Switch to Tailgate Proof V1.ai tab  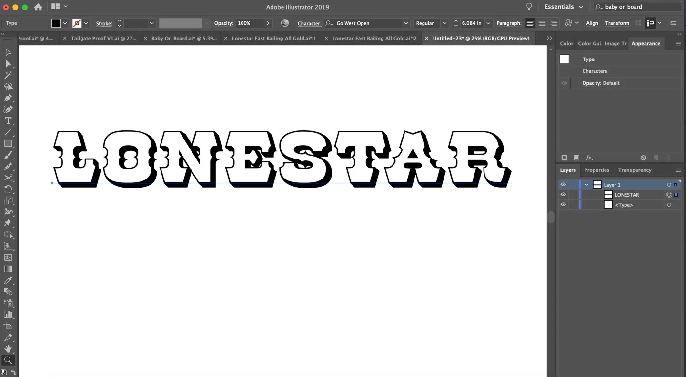pos(104,38)
